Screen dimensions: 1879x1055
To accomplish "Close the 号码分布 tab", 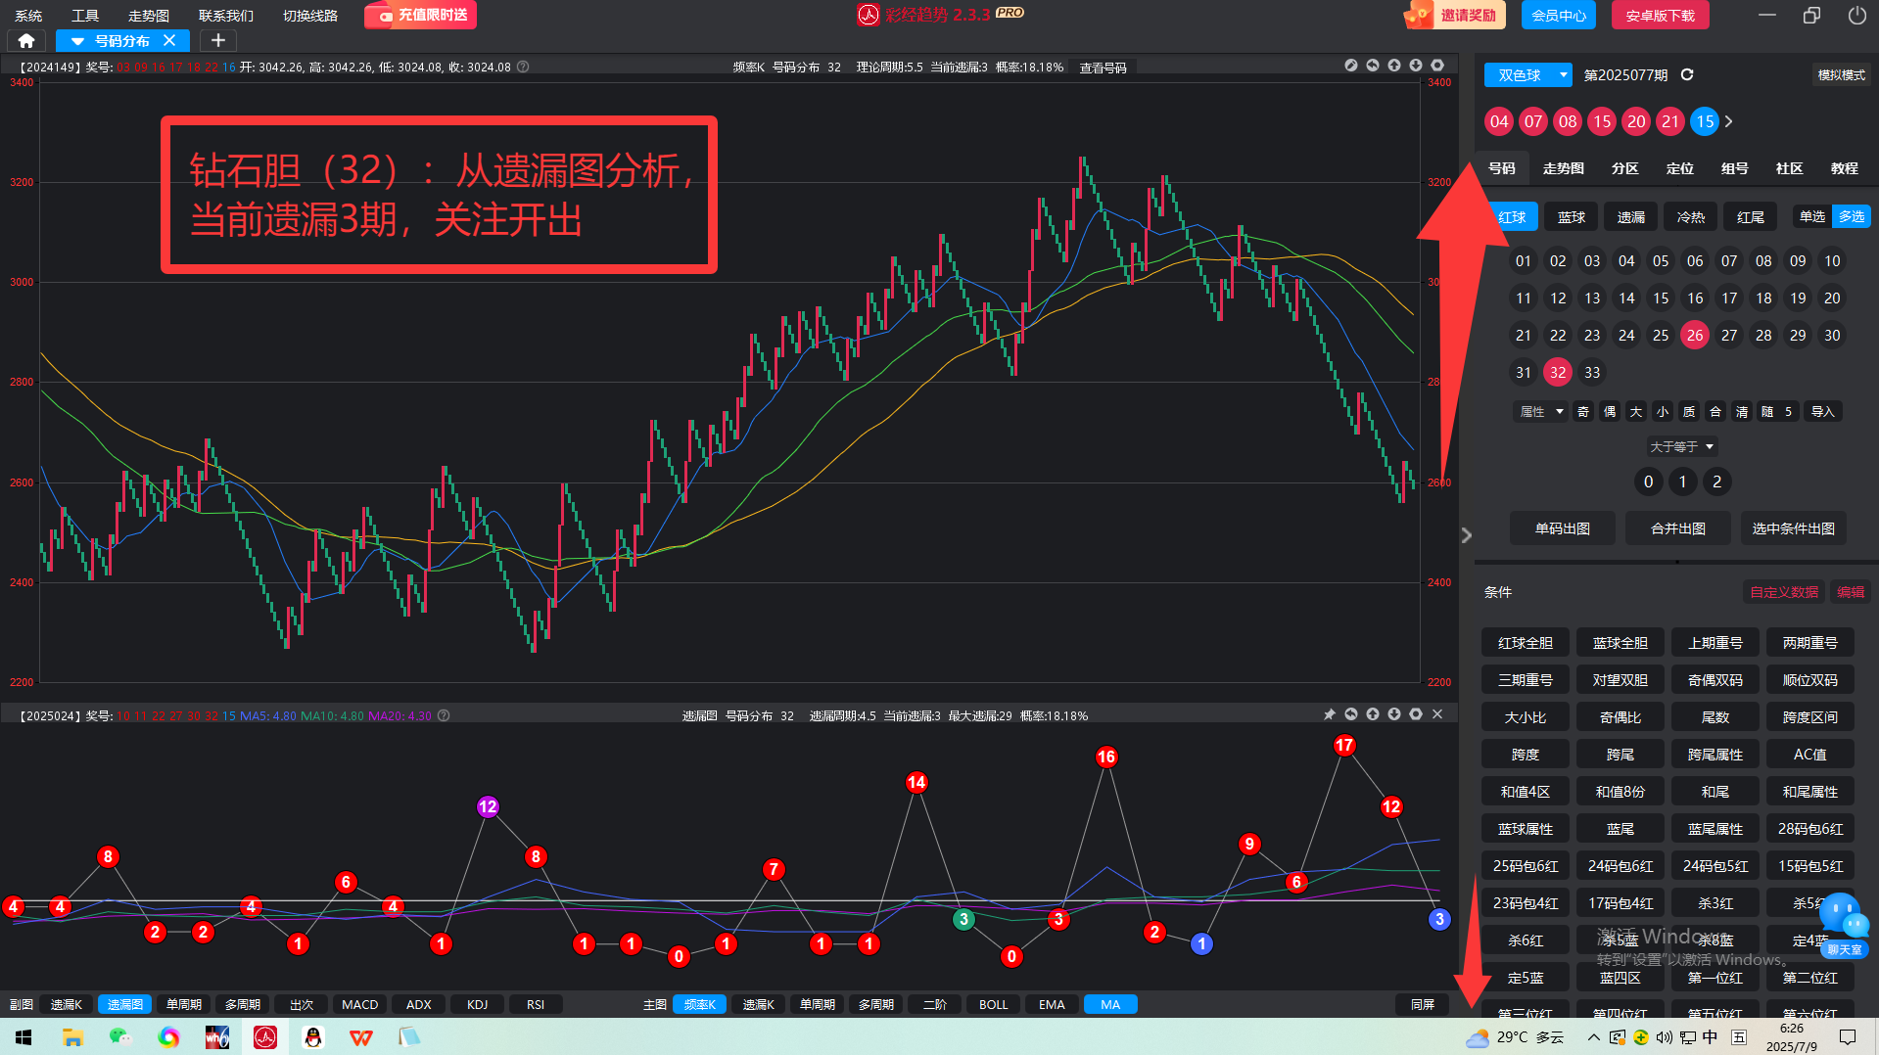I will tap(169, 40).
